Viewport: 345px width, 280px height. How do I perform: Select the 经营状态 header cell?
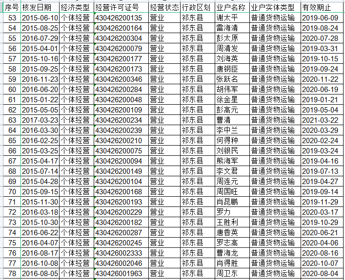pyautogui.click(x=163, y=7)
